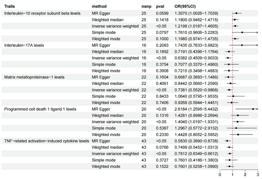
Task: Click the 'pval' column header
Action: (x=160, y=6)
